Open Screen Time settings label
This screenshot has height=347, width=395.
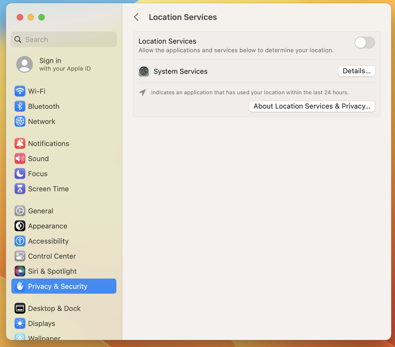[48, 189]
